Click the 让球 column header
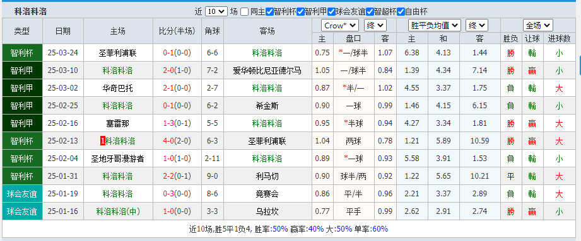This screenshot has height=241, width=581. (532, 38)
